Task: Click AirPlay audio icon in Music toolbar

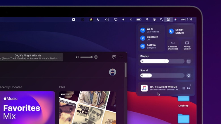Action: tap(96, 57)
